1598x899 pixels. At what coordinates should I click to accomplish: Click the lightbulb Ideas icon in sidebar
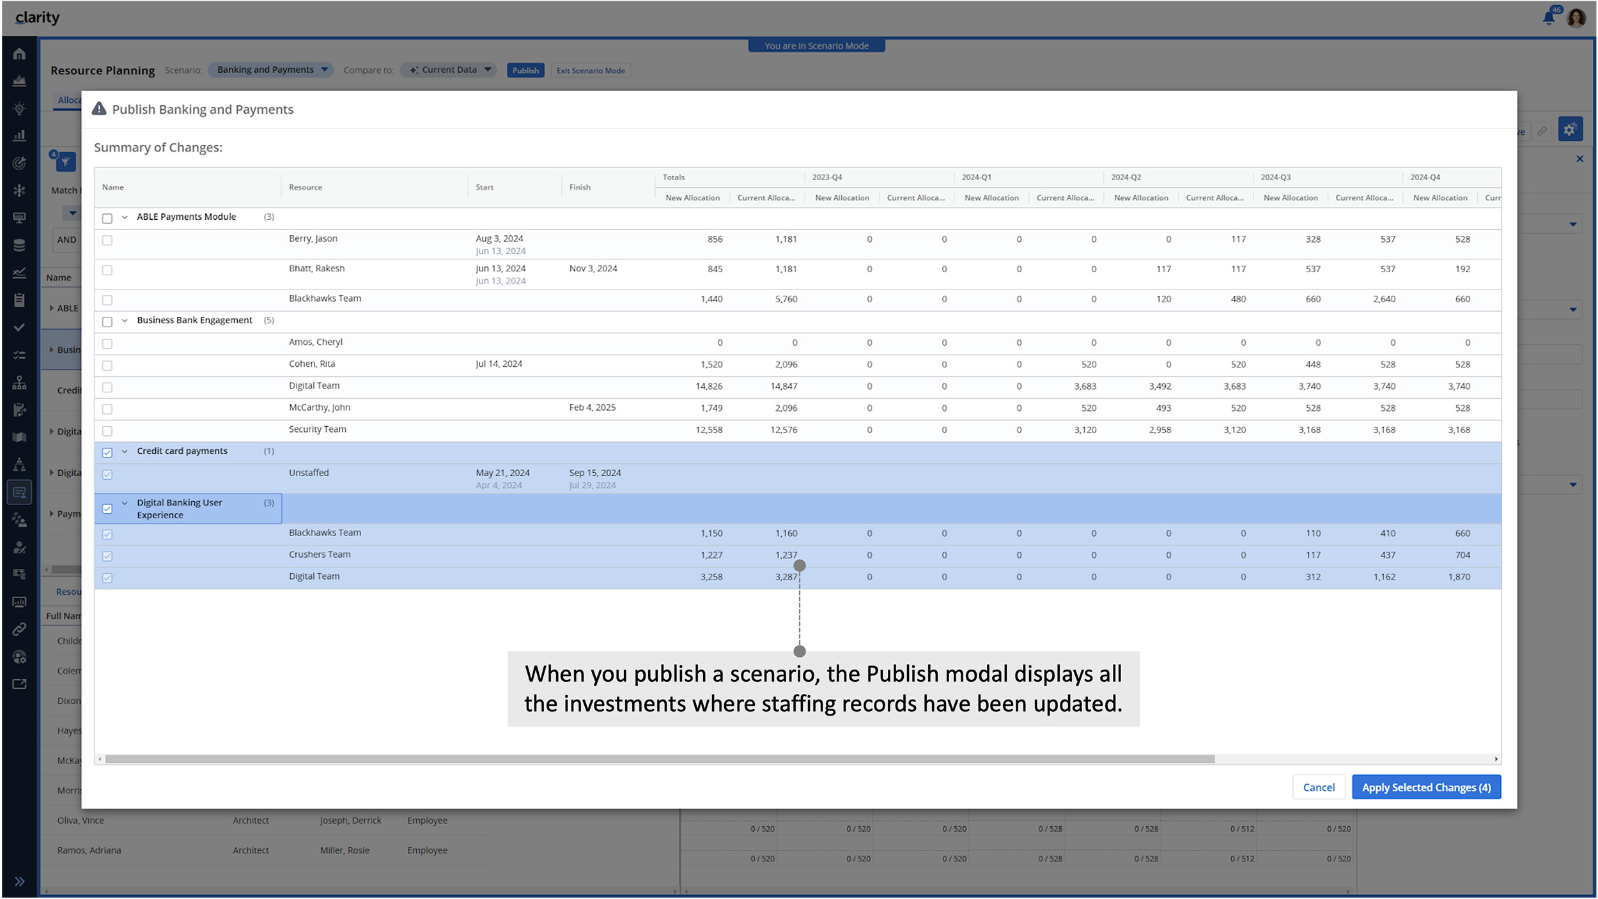coord(19,109)
